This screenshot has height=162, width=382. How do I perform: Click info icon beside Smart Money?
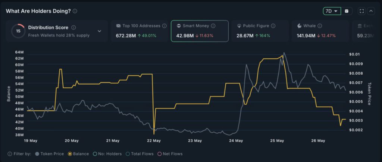click(x=213, y=26)
